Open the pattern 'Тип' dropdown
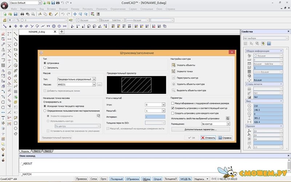This screenshot has width=291, height=182. pos(94,79)
